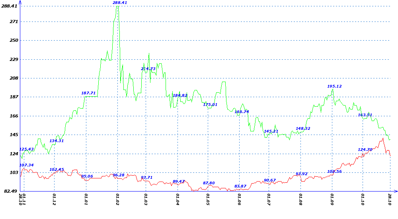
Task: Select the 163.51 value label
Action: point(365,115)
